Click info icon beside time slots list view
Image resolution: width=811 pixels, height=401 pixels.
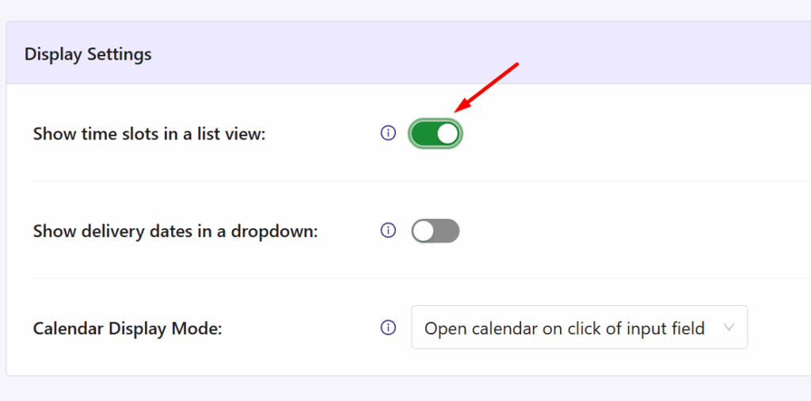[388, 133]
